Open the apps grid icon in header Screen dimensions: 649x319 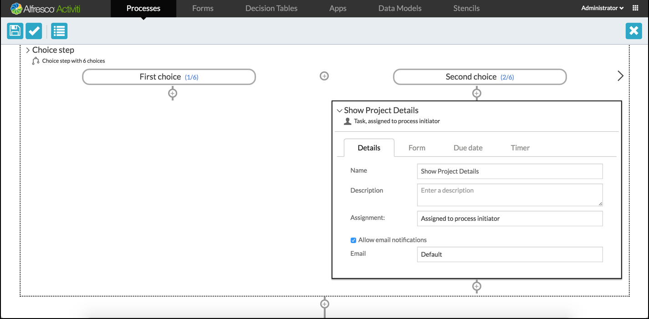(635, 8)
